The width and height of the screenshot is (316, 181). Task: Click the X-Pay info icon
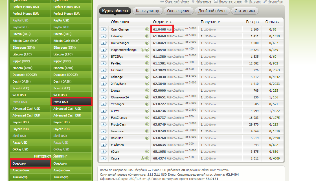click(x=104, y=111)
